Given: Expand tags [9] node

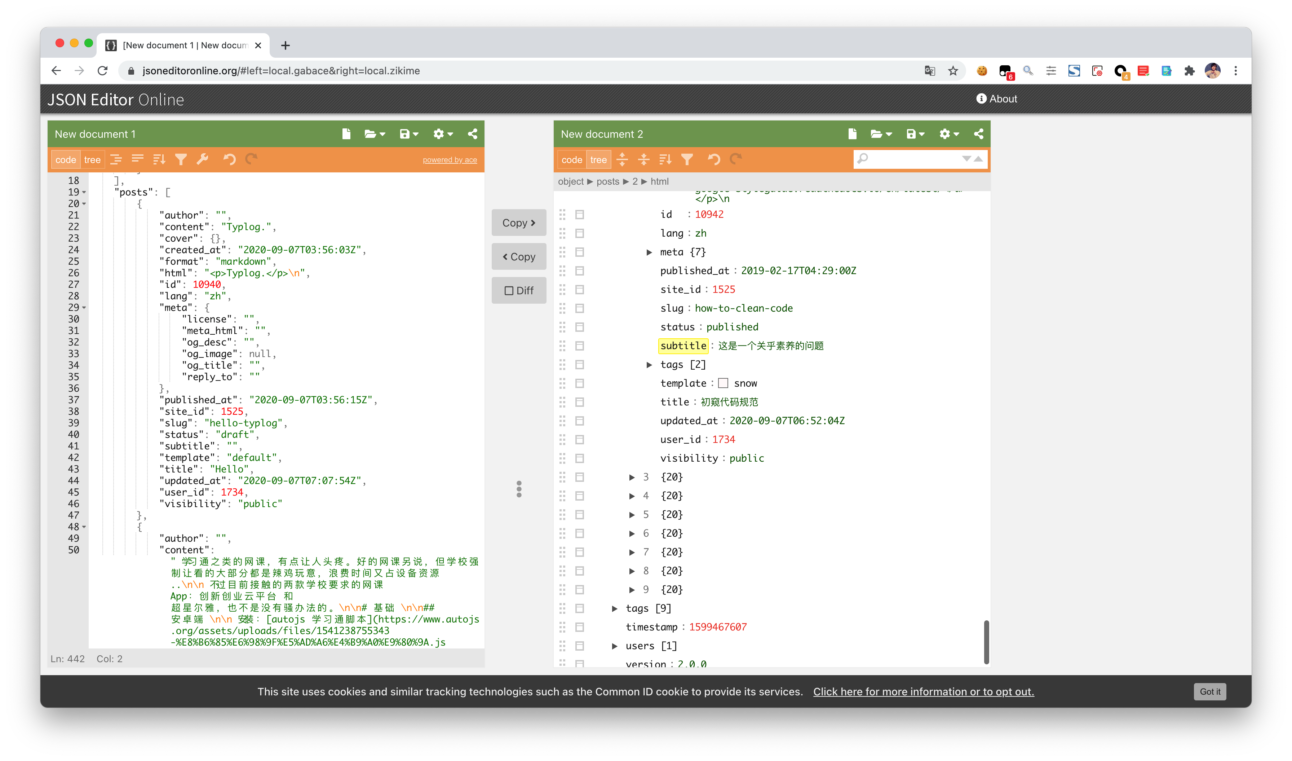Looking at the screenshot, I should pyautogui.click(x=614, y=608).
